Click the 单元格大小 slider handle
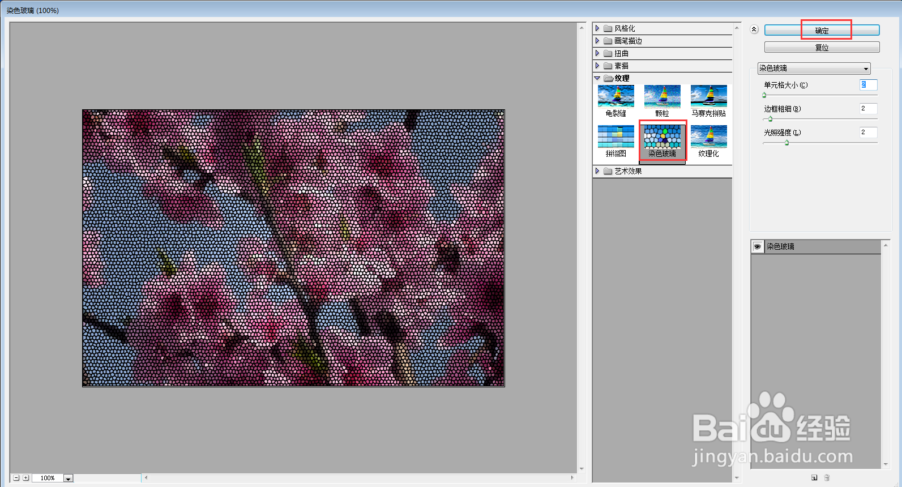902x487 pixels. (764, 95)
